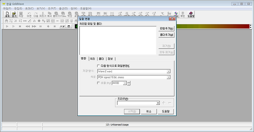Click the P.New paste-new icon
This screenshot has width=254, height=132.
tap(63, 14)
